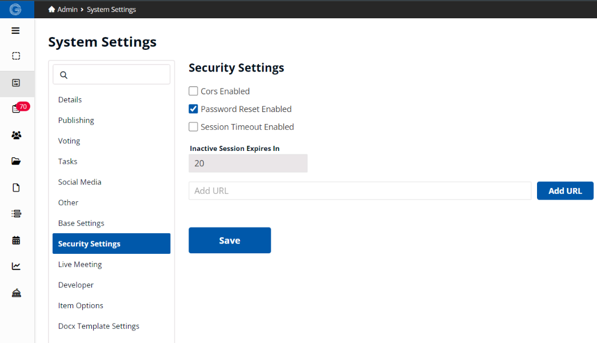597x343 pixels.
Task: Click the Save button
Action: pos(230,241)
